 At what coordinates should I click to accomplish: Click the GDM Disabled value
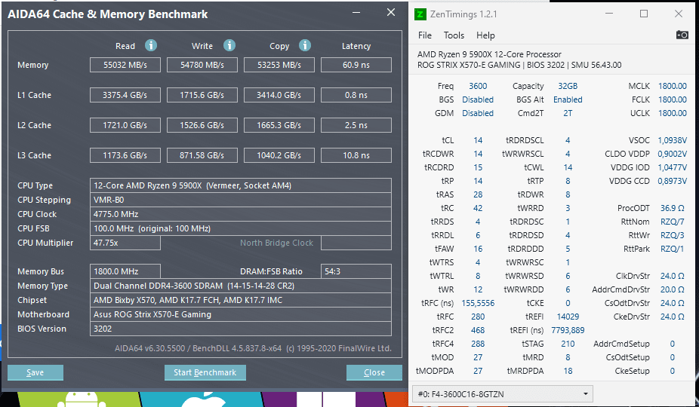click(478, 113)
